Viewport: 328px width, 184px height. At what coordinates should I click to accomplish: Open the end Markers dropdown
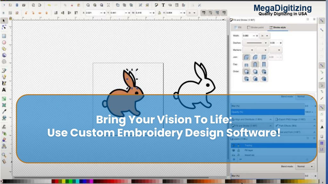point(276,50)
